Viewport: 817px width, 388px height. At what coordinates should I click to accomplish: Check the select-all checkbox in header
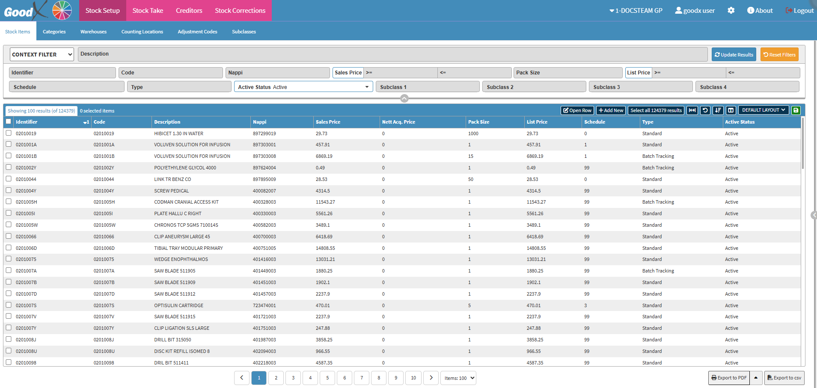9,121
